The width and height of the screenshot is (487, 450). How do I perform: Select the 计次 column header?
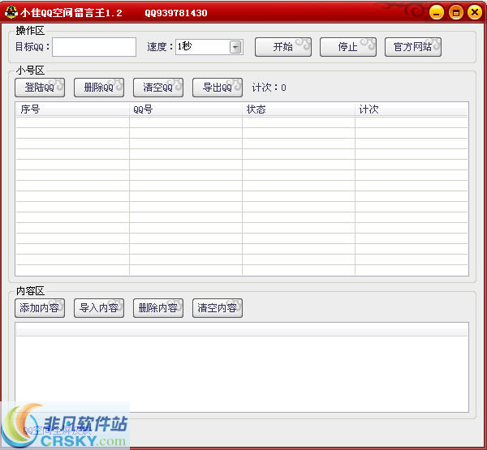pyautogui.click(x=412, y=109)
